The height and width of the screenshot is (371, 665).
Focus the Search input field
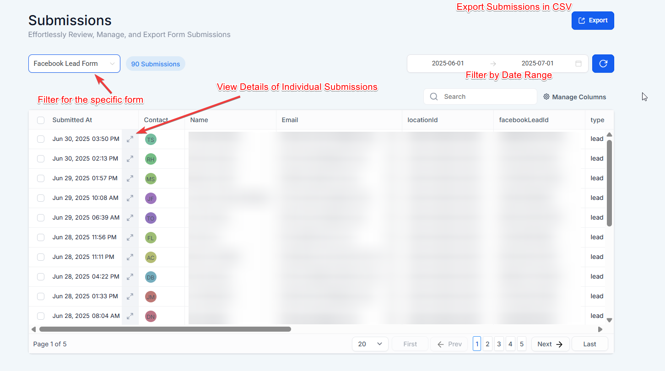480,97
